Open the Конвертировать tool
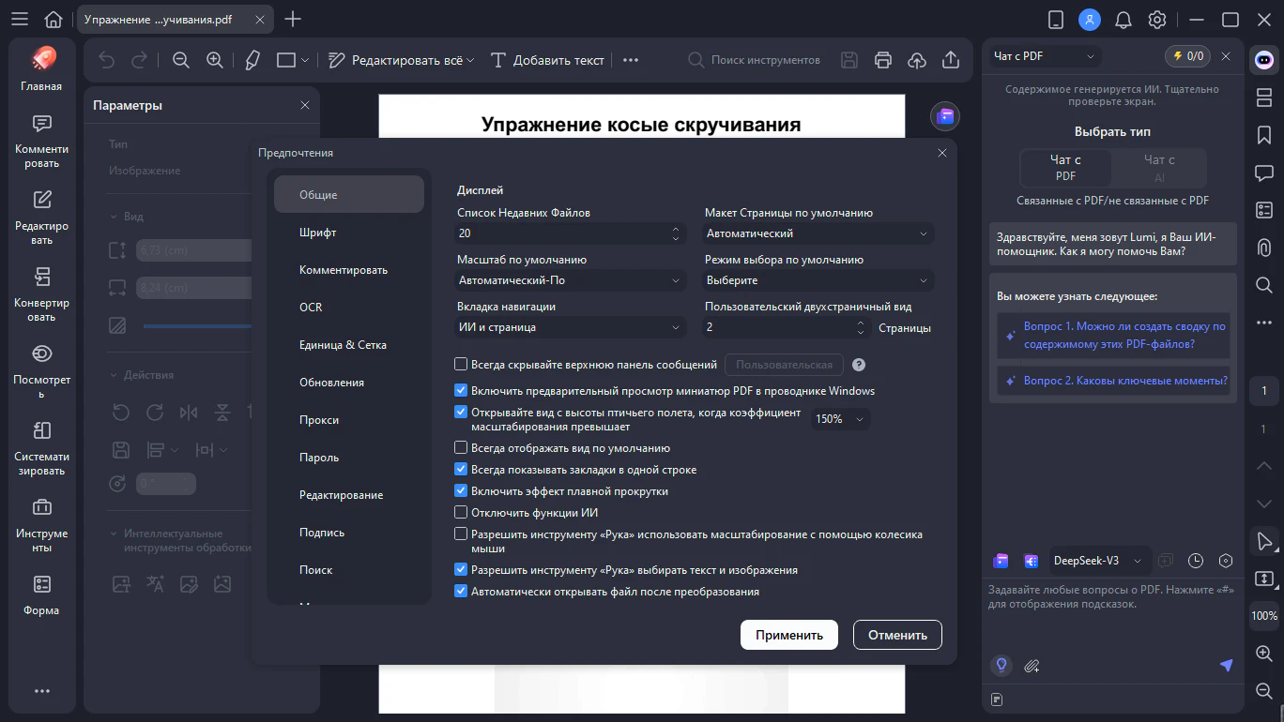The image size is (1284, 722). [x=41, y=295]
